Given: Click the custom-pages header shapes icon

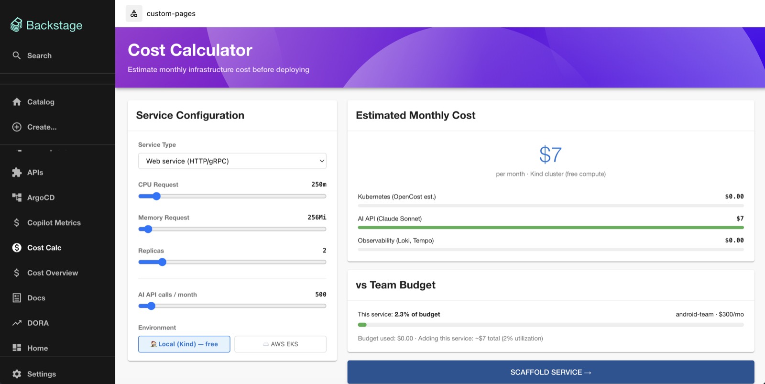Looking at the screenshot, I should point(134,13).
